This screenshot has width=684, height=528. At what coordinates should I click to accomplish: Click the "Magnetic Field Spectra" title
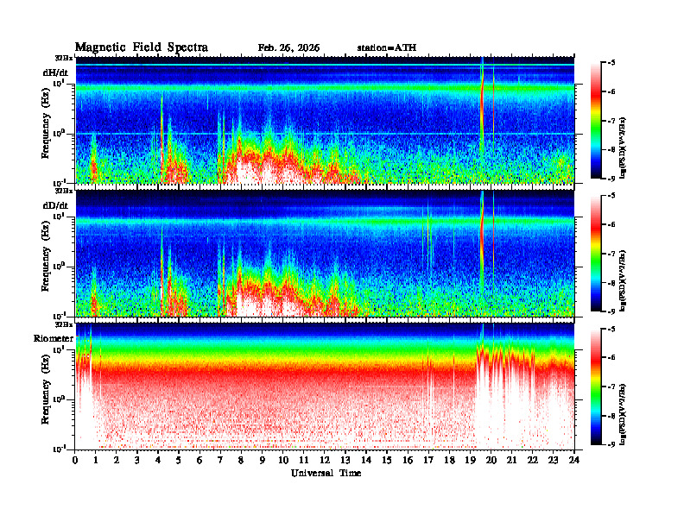tap(142, 47)
